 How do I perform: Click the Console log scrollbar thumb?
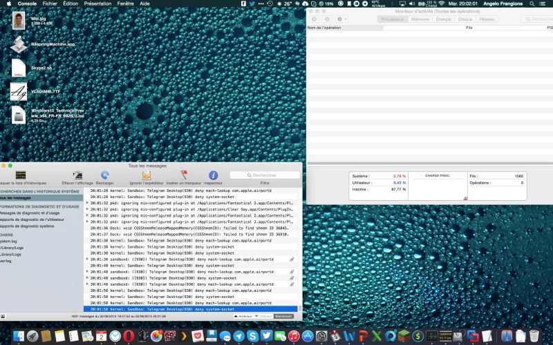[x=300, y=308]
